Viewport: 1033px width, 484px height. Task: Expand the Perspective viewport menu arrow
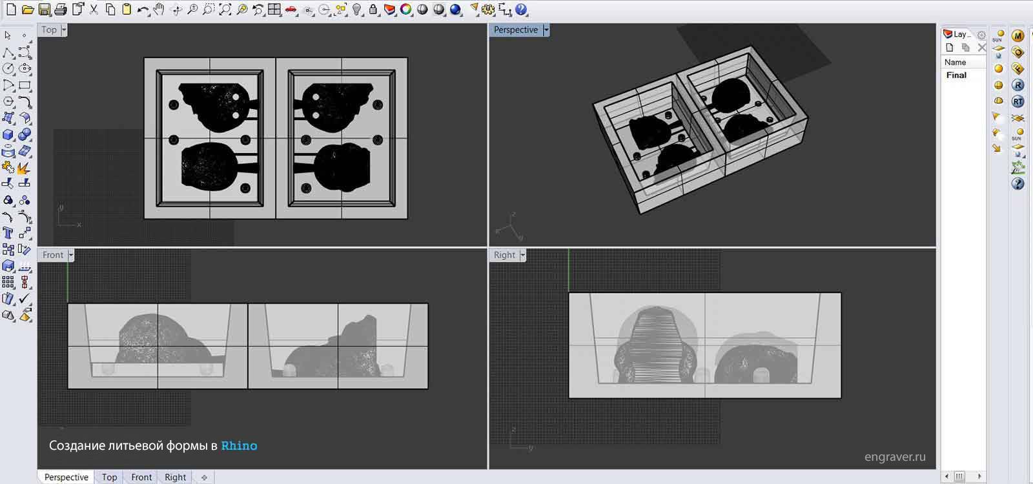pyautogui.click(x=546, y=30)
